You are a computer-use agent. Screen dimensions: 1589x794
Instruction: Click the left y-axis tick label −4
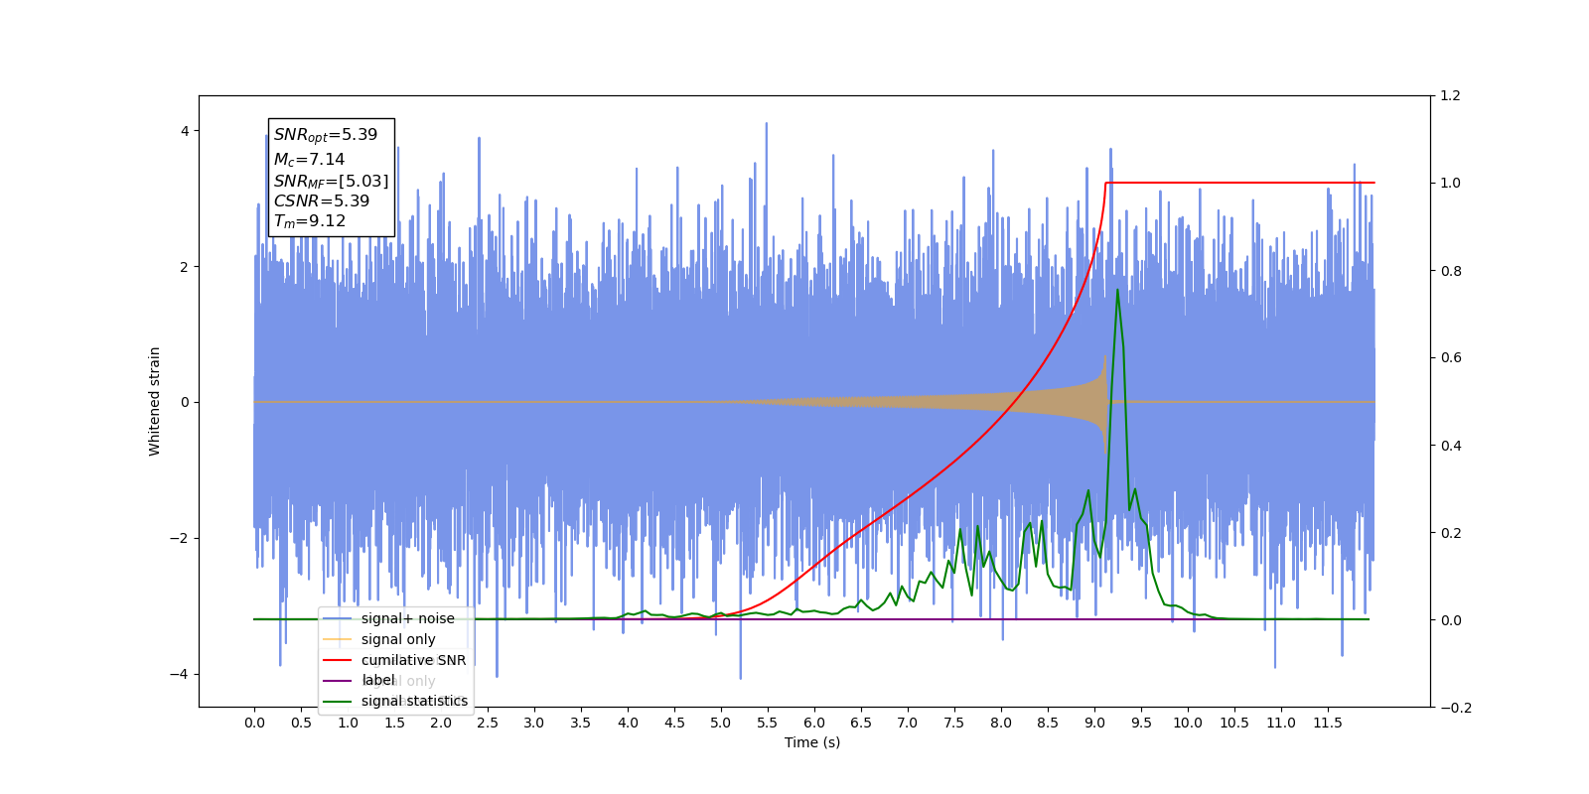pyautogui.click(x=179, y=674)
